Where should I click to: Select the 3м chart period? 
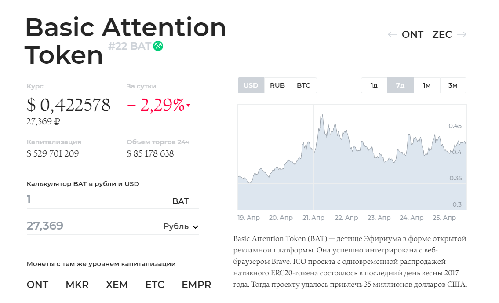tap(453, 85)
